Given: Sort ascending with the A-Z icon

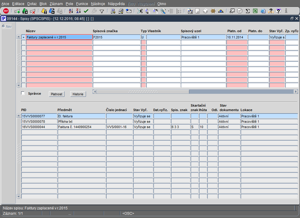Looking at the screenshot, I should 71,11.
